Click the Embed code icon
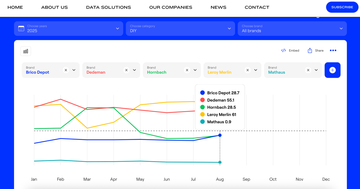The width and height of the screenshot is (360, 189). 283,51
